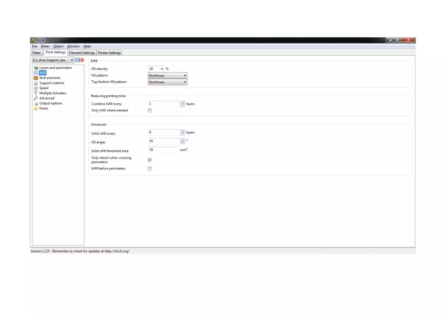The width and height of the screenshot is (446, 315).
Task: Open the Fill pattern dropdown
Action: pyautogui.click(x=168, y=76)
